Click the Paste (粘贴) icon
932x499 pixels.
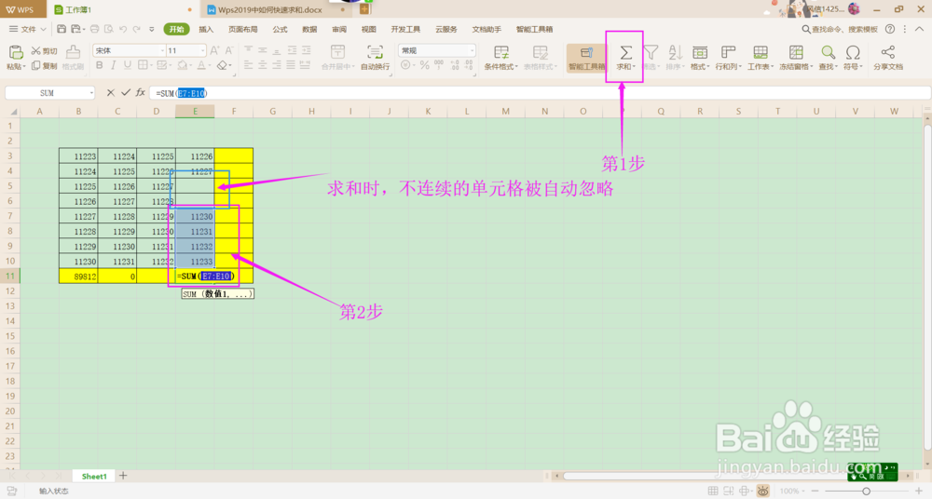pyautogui.click(x=16, y=53)
